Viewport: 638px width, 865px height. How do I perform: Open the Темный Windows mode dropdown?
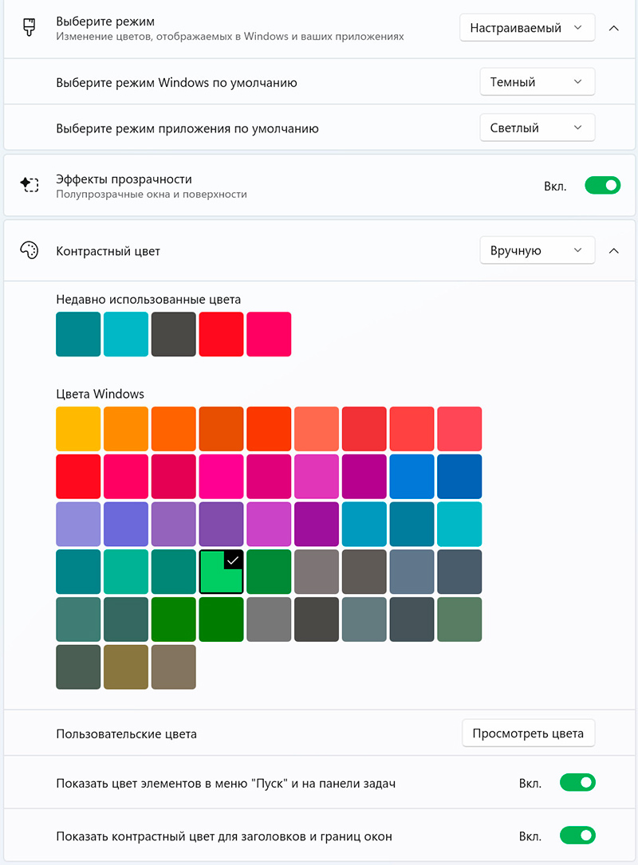tap(537, 82)
